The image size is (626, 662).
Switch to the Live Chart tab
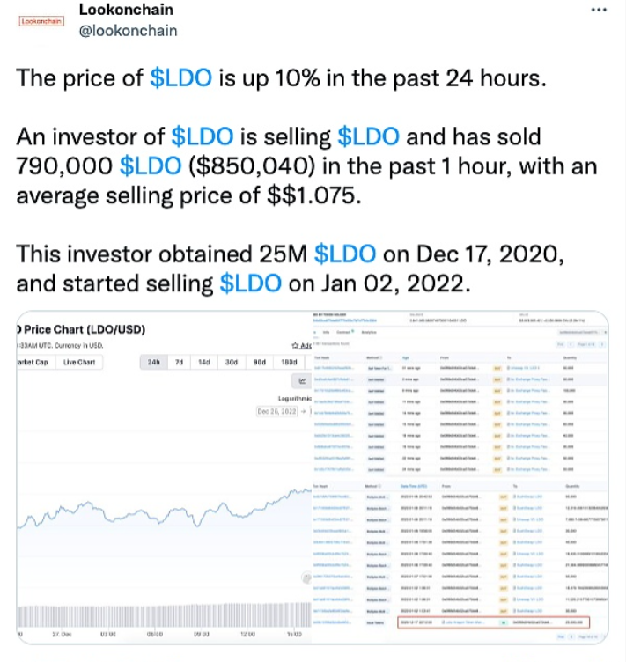click(79, 363)
